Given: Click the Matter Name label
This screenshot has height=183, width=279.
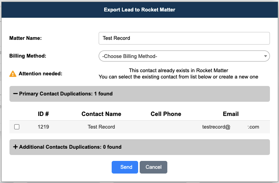Looking at the screenshot, I should point(25,38).
